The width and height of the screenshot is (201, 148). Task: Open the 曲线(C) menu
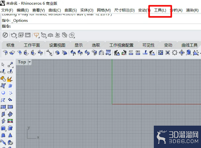55,10
